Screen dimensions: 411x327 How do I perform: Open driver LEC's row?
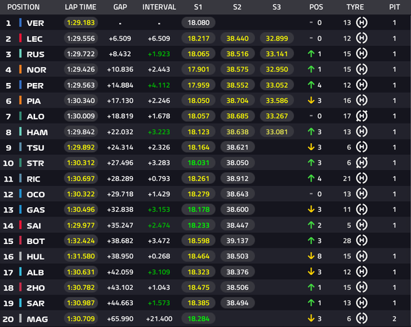(x=206, y=38)
